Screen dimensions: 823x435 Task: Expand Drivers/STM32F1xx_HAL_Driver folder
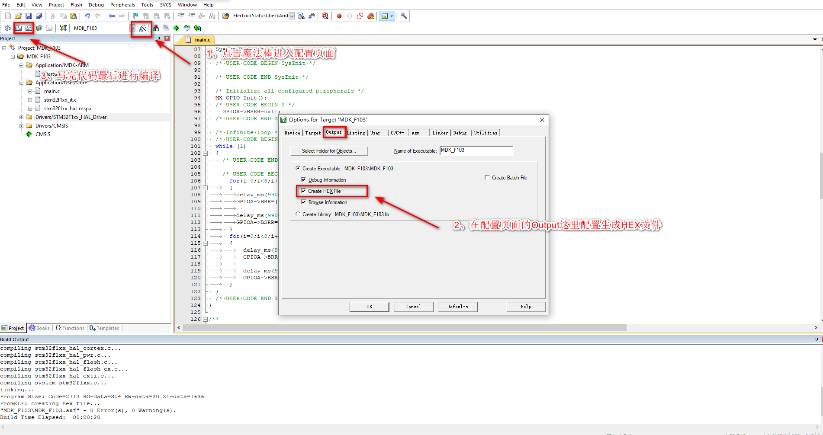21,117
